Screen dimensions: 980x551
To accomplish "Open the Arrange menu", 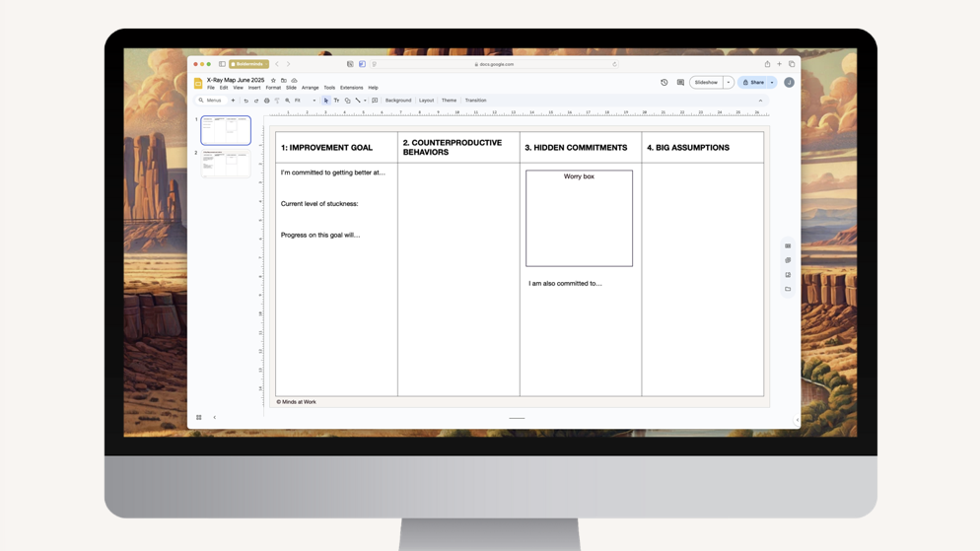I will (x=310, y=88).
